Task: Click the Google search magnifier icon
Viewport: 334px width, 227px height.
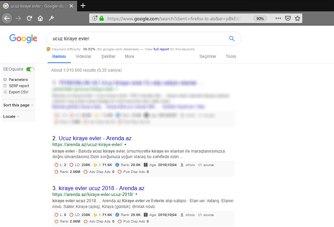Action: tap(232, 39)
